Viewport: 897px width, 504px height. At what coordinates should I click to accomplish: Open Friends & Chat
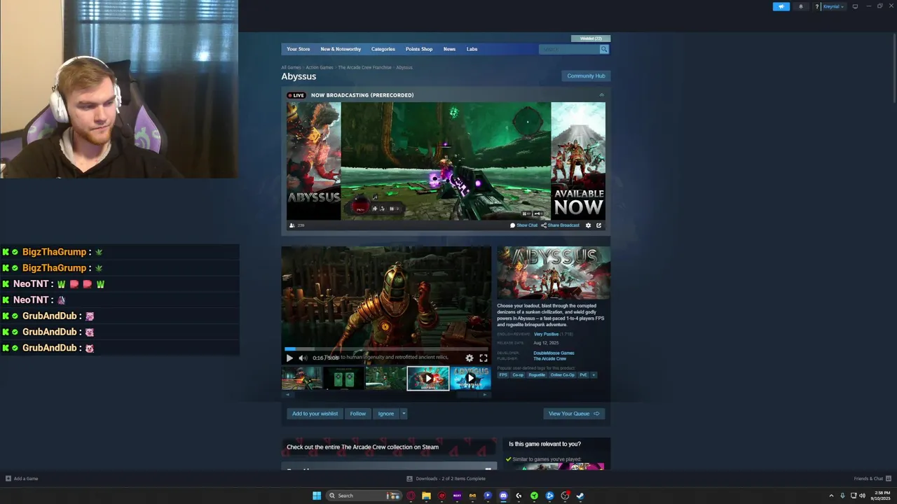pos(872,479)
